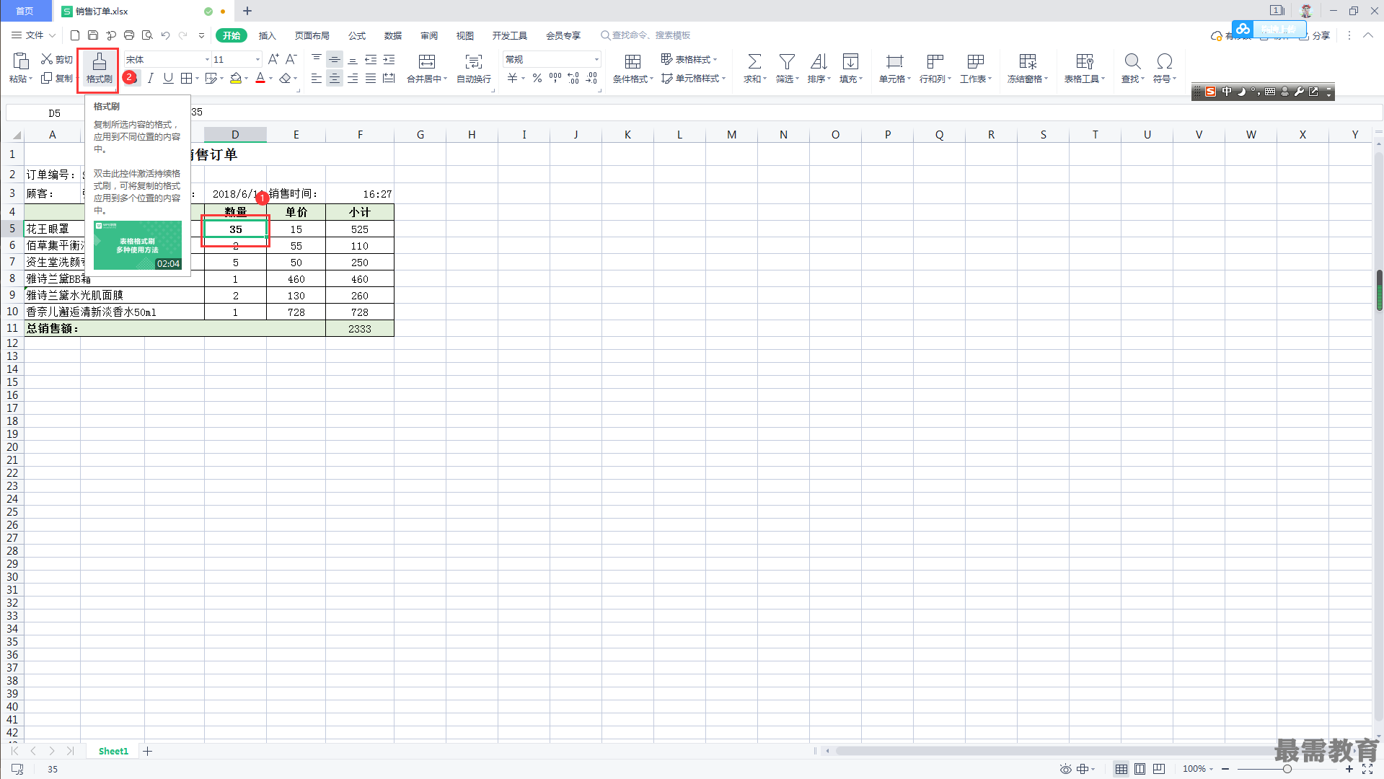Open the Data (数据) tab
This screenshot has width=1384, height=779.
393,35
